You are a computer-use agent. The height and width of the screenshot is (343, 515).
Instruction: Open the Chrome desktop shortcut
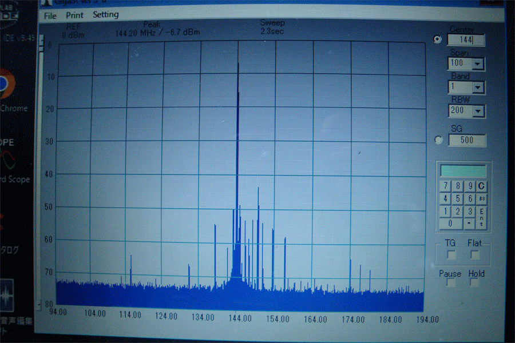pyautogui.click(x=7, y=85)
